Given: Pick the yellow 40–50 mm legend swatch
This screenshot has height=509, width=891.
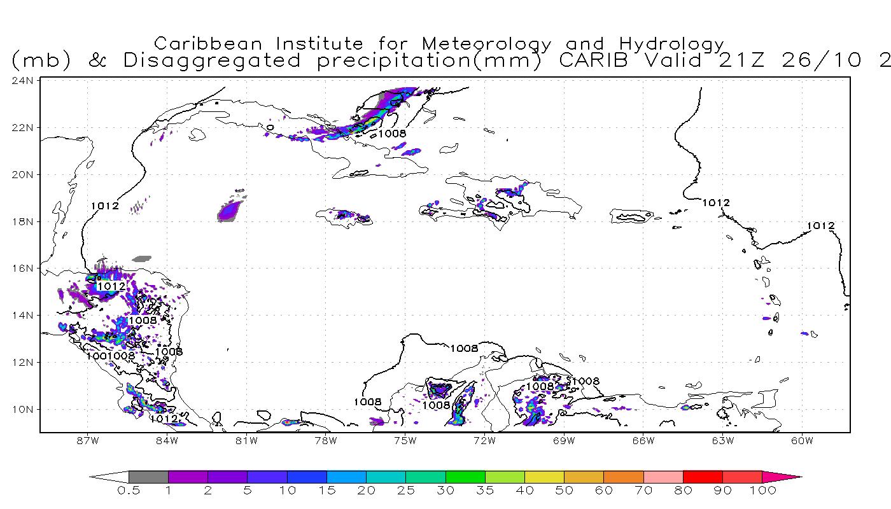Looking at the screenshot, I should [x=544, y=477].
